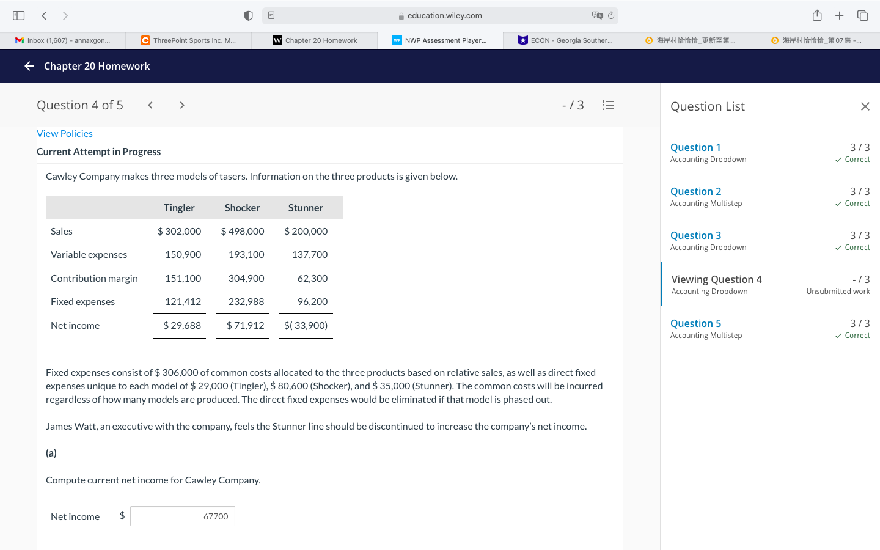The height and width of the screenshot is (550, 880).
Task: Toggle the privacy shield icon in toolbar
Action: tap(248, 15)
